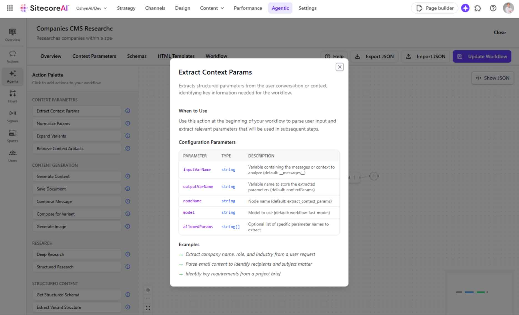Switch to the agent's Overview tab
Screen dimensions: 519x315
click(x=51, y=56)
